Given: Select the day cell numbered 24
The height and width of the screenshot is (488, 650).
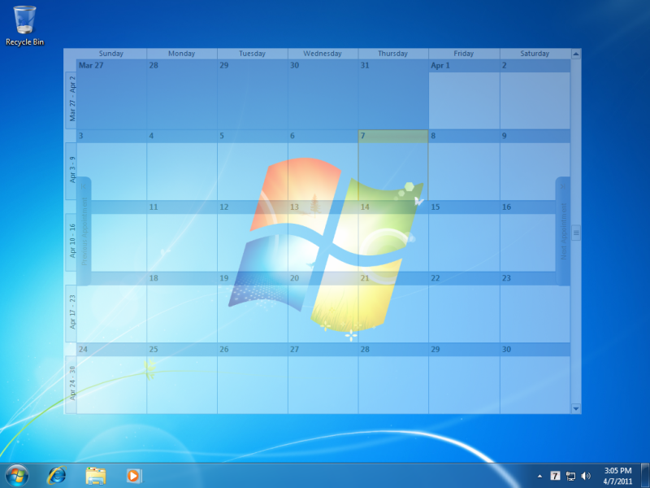Looking at the screenshot, I should coord(111,378).
